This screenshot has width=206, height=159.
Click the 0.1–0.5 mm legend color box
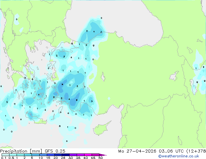(x=6, y=155)
